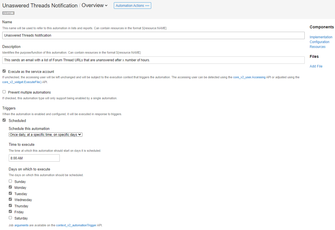
Task: Click the Files sidebar heading
Action: [314, 57]
